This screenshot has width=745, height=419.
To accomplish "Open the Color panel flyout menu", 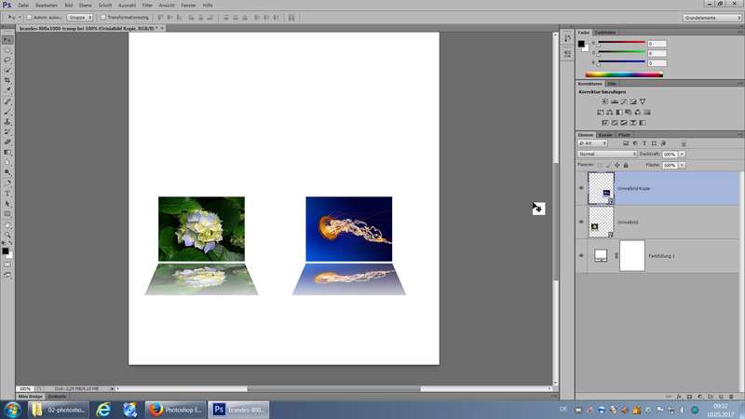I will [739, 33].
